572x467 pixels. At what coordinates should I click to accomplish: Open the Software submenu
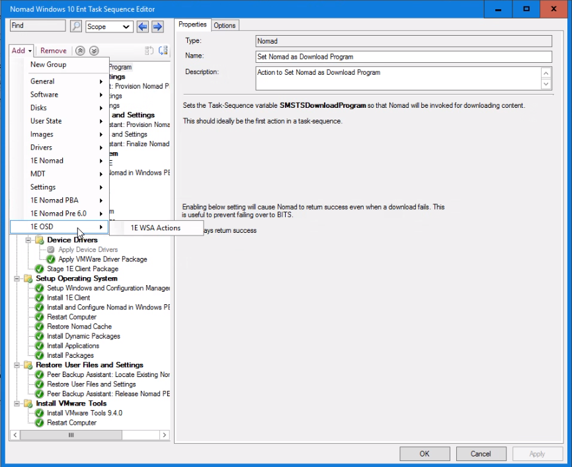click(59, 95)
